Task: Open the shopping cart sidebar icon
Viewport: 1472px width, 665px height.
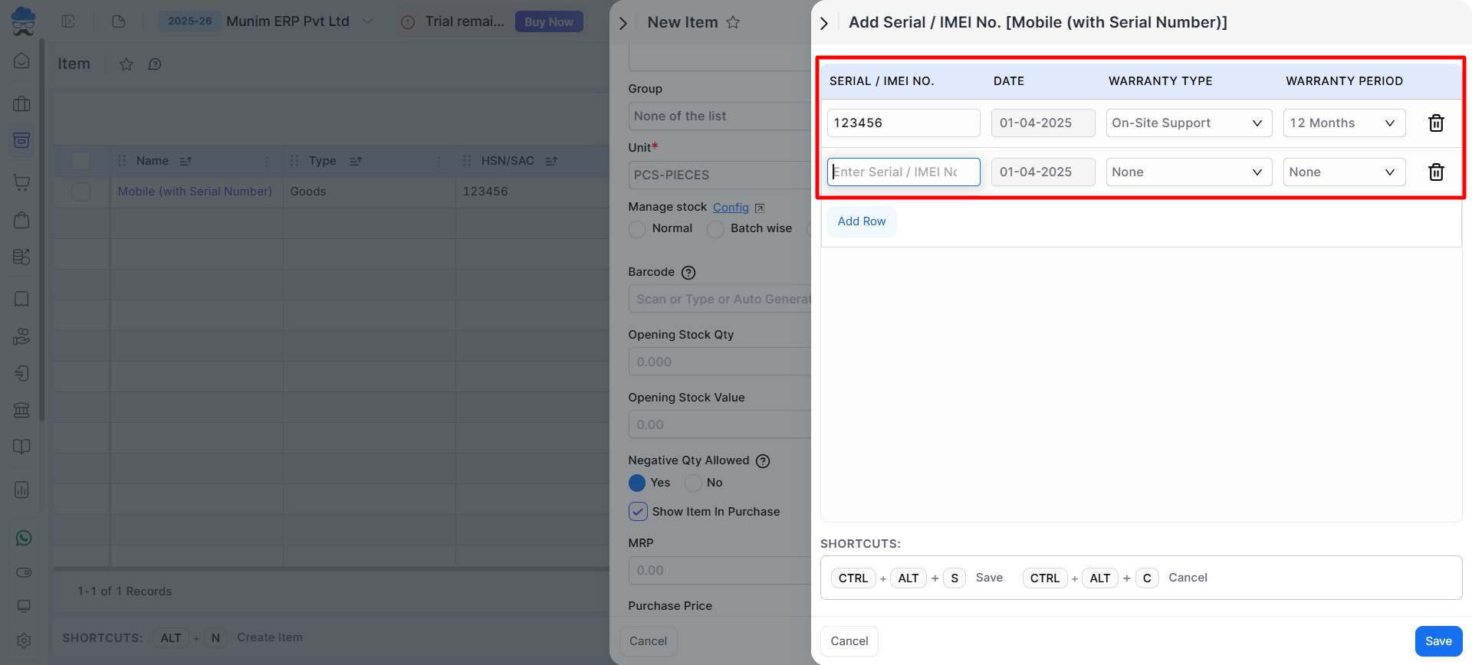Action: (22, 182)
